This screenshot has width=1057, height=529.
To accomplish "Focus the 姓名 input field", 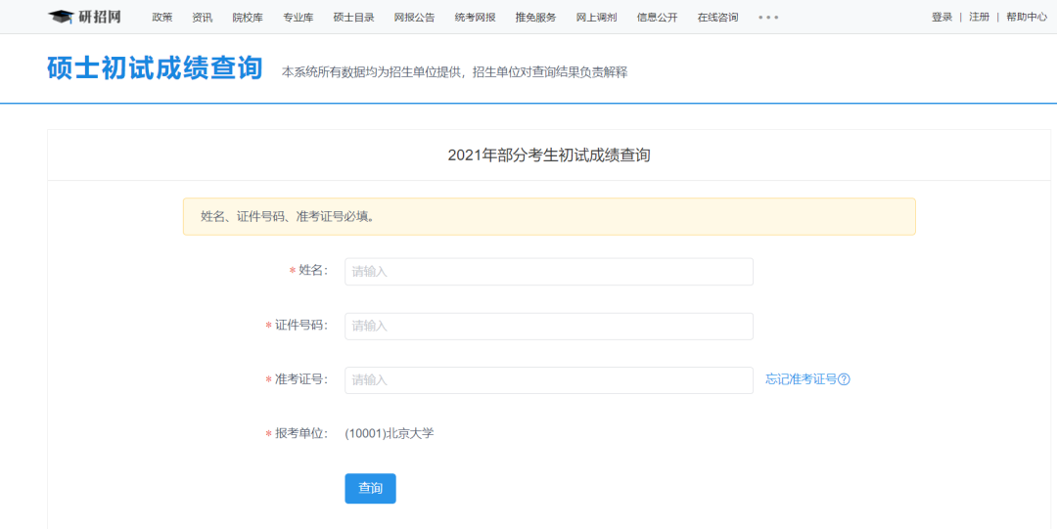I will pyautogui.click(x=549, y=272).
